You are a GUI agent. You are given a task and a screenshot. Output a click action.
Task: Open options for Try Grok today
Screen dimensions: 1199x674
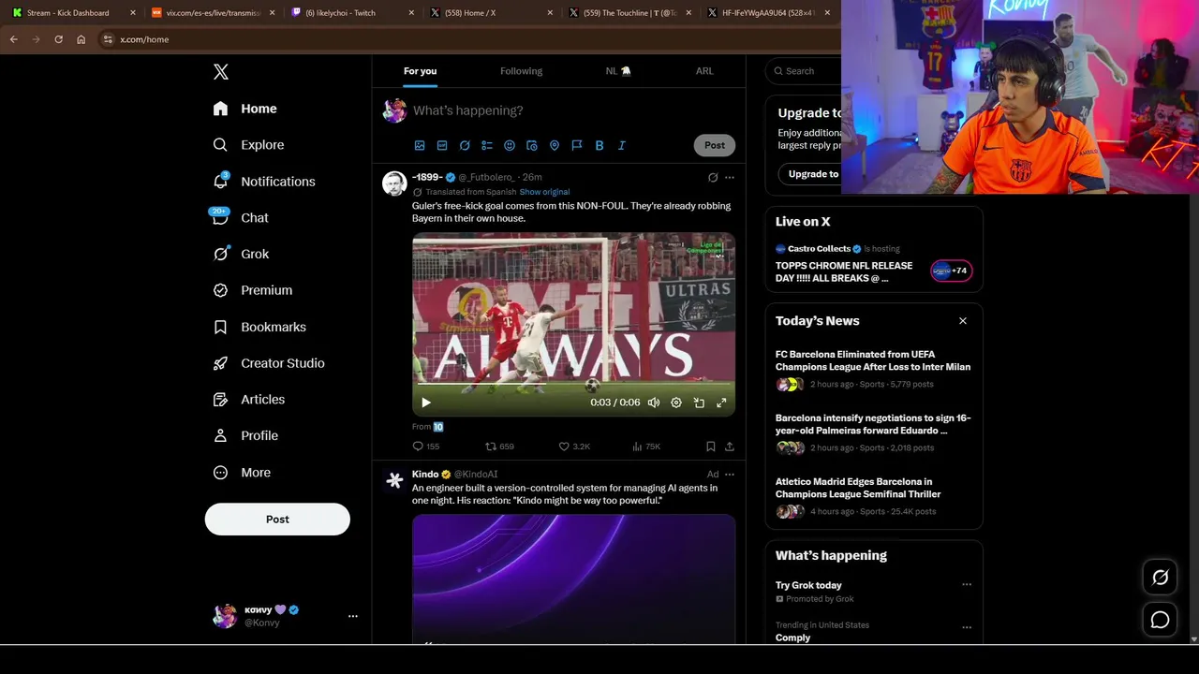[967, 585]
